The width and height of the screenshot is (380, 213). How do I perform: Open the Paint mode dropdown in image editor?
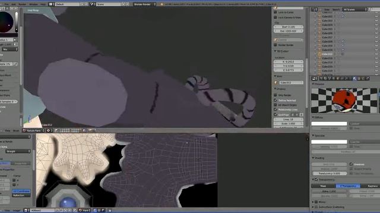(x=84, y=211)
